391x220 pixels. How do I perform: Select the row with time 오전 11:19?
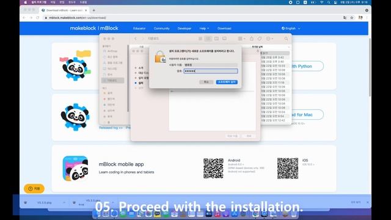274,82
